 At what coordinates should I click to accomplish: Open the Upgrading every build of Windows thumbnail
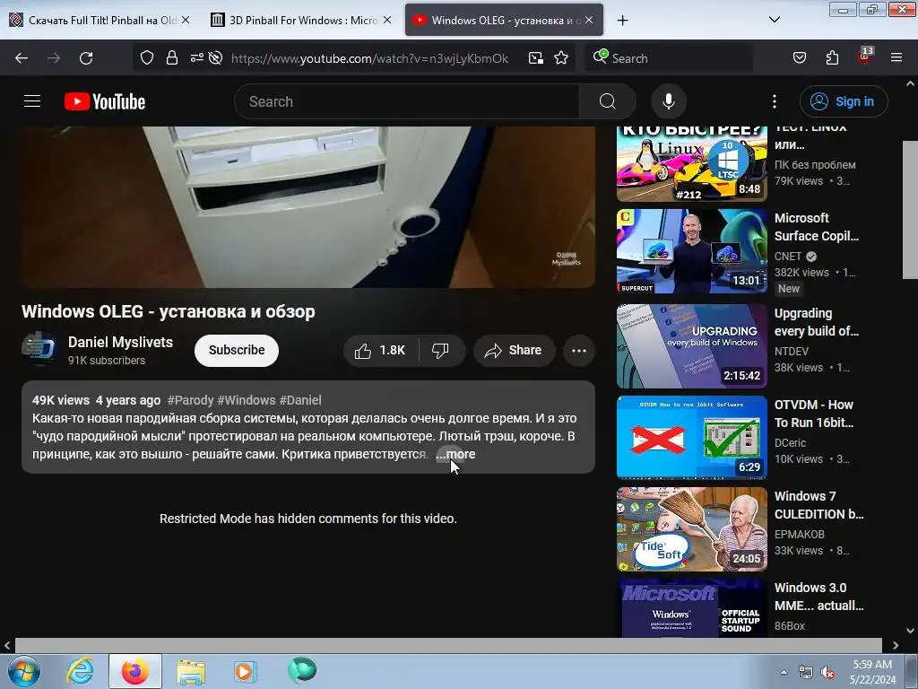click(x=692, y=345)
